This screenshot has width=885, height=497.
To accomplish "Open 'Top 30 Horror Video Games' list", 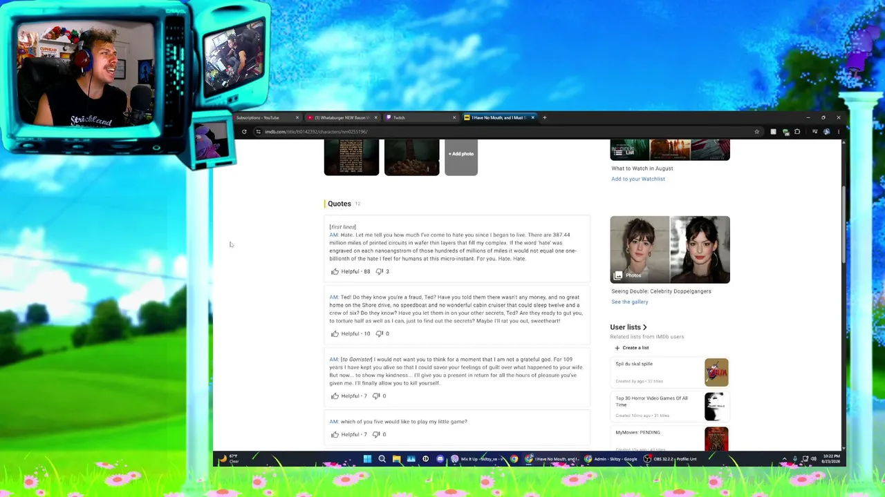I will click(652, 401).
